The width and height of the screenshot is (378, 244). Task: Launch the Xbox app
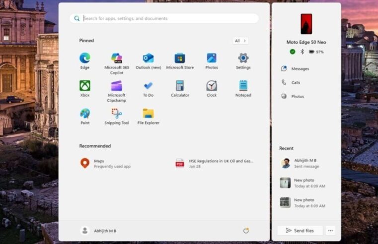[x=85, y=89]
